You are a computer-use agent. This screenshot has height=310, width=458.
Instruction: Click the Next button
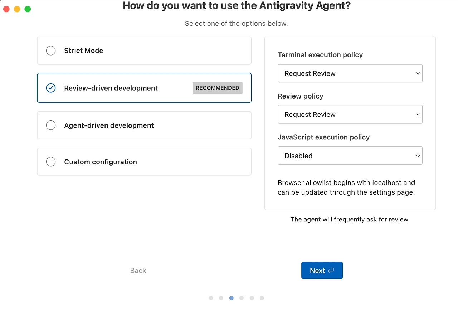[322, 270]
